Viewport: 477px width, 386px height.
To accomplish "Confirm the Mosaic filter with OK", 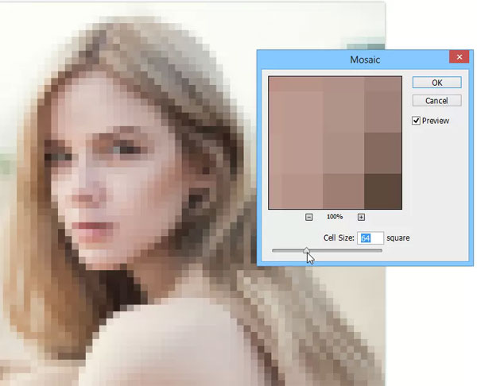I will tap(436, 83).
